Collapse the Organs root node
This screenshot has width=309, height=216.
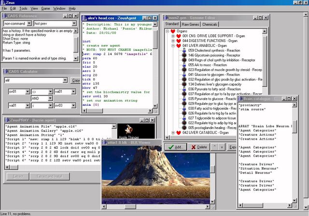pos(168,31)
